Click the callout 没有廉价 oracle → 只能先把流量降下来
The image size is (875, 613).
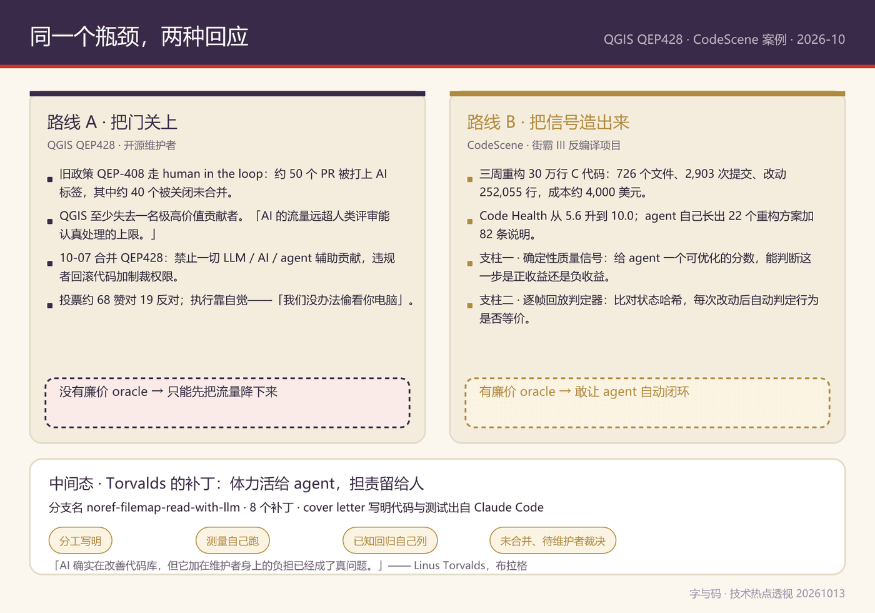pos(227,403)
